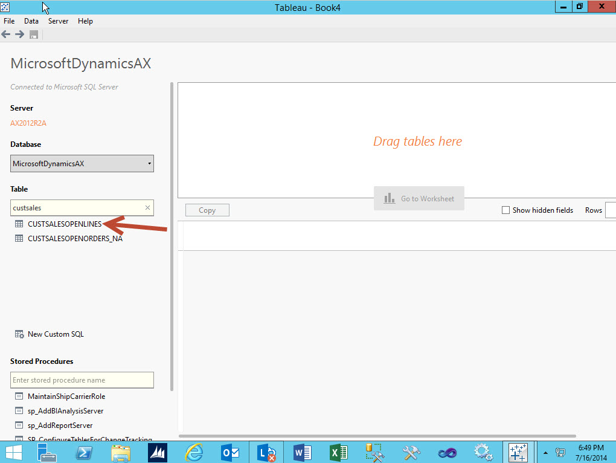
Task: Click the Go to Worksheet button
Action: coord(419,198)
